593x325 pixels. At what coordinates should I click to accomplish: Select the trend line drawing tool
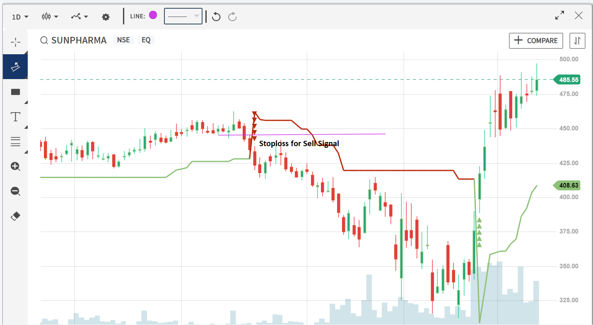click(15, 67)
